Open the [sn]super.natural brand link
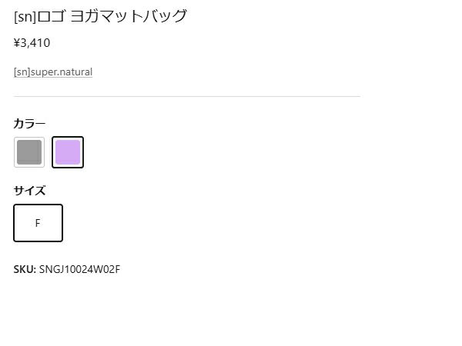462x346 pixels. [53, 72]
